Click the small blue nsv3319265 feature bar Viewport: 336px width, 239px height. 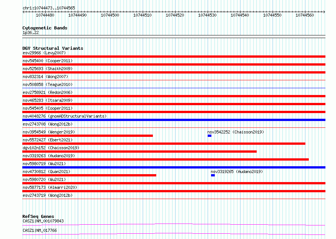click(213, 175)
